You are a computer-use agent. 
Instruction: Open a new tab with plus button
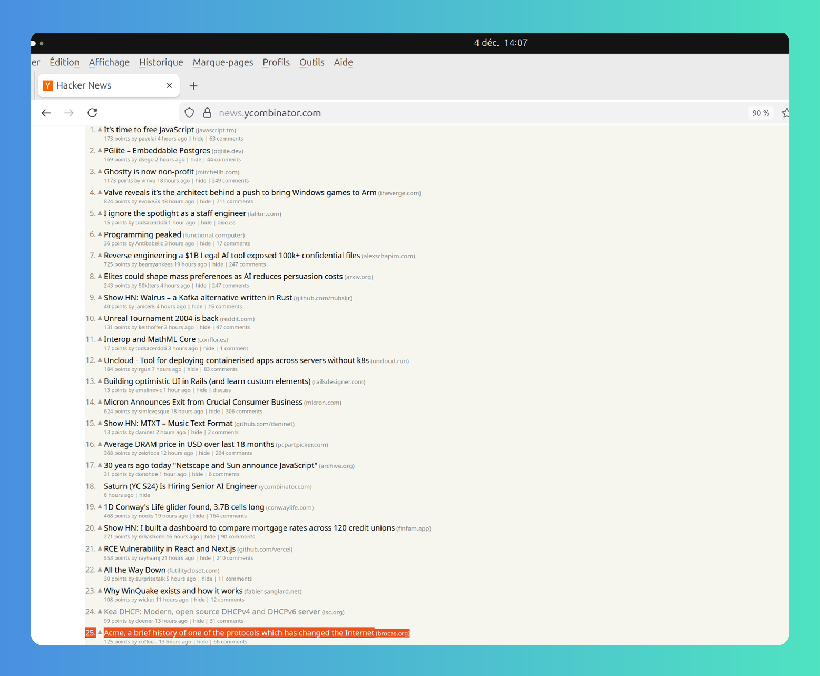pyautogui.click(x=193, y=86)
